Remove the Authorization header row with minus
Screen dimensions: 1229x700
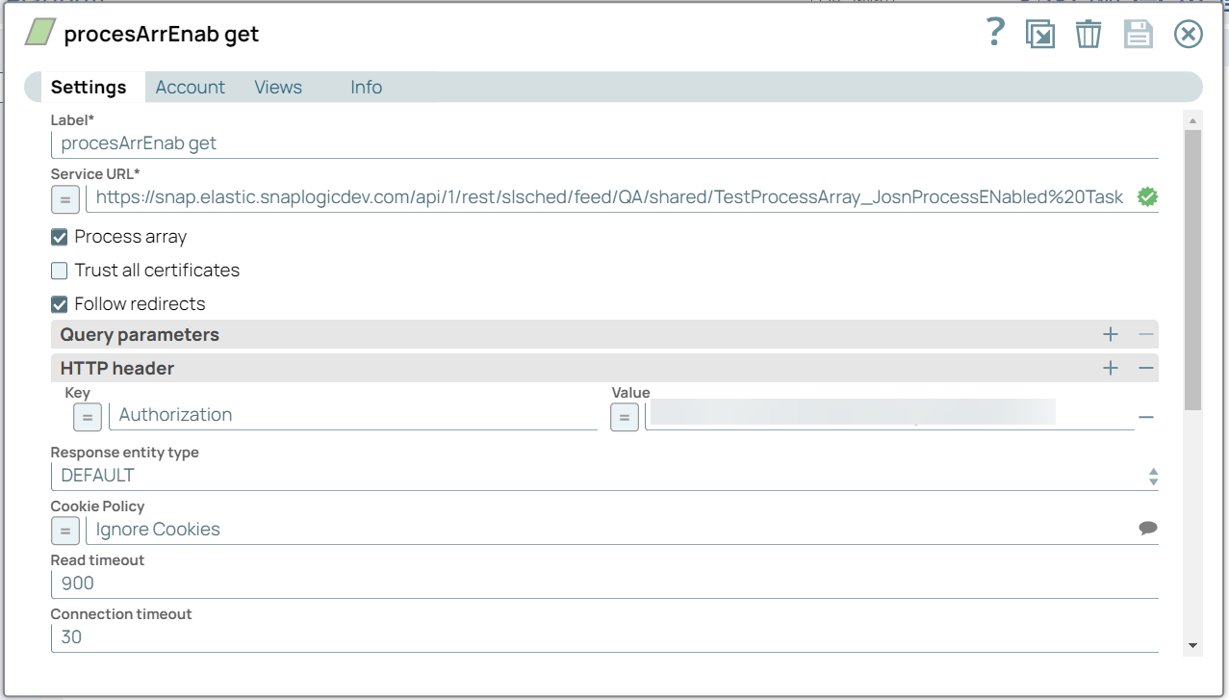tap(1146, 416)
